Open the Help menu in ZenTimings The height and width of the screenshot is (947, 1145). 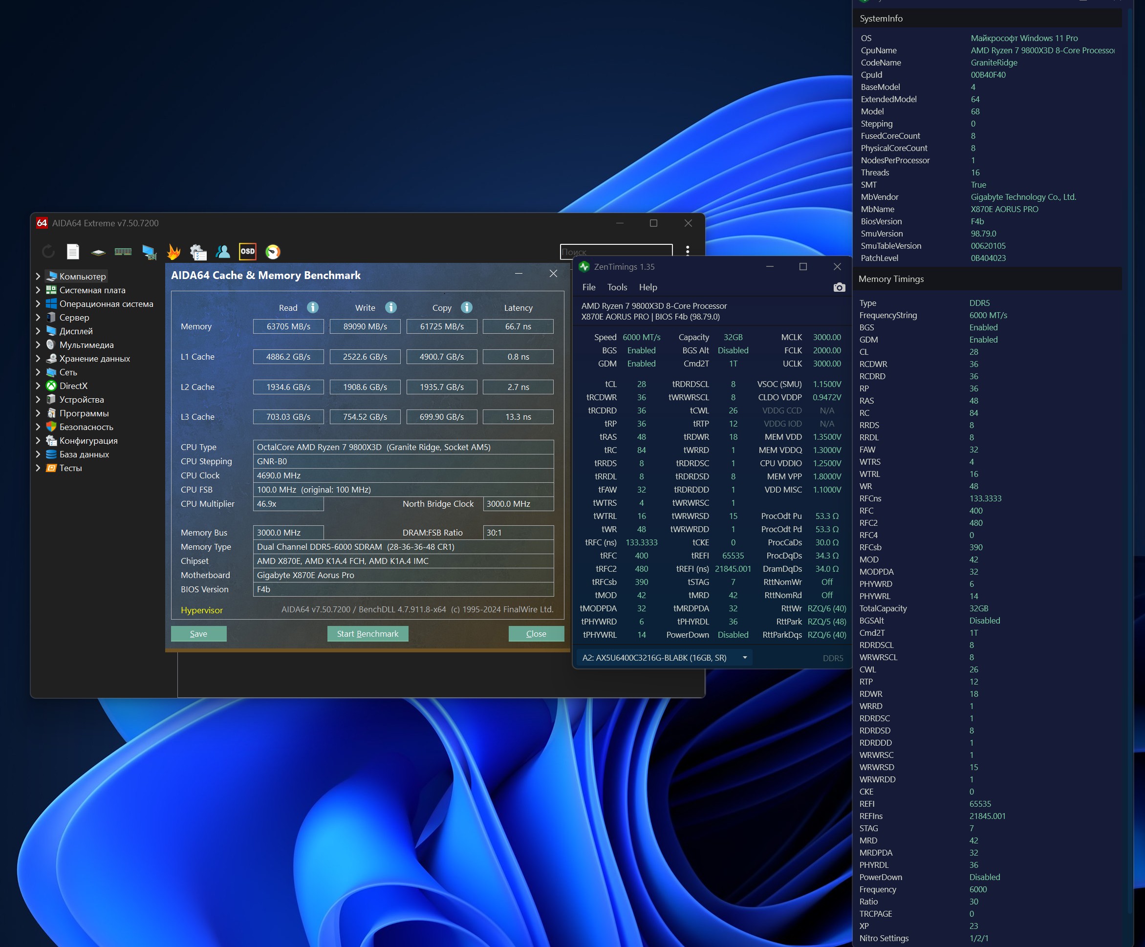(648, 287)
